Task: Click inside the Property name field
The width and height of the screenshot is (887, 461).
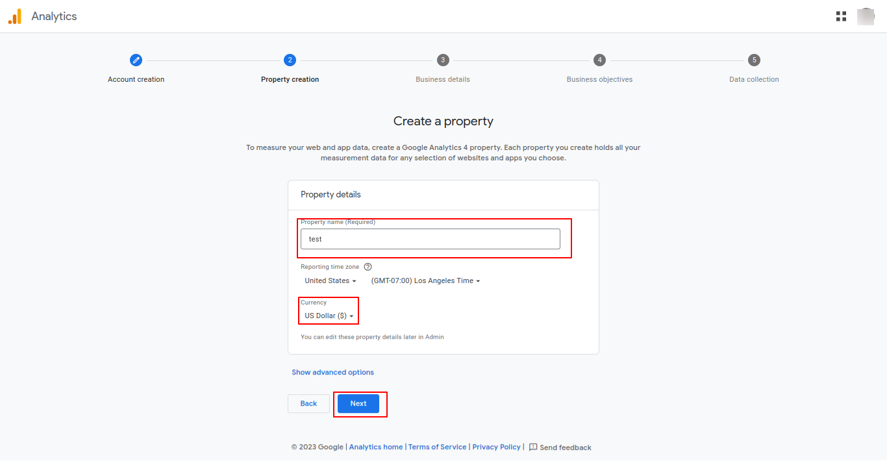Action: [430, 239]
